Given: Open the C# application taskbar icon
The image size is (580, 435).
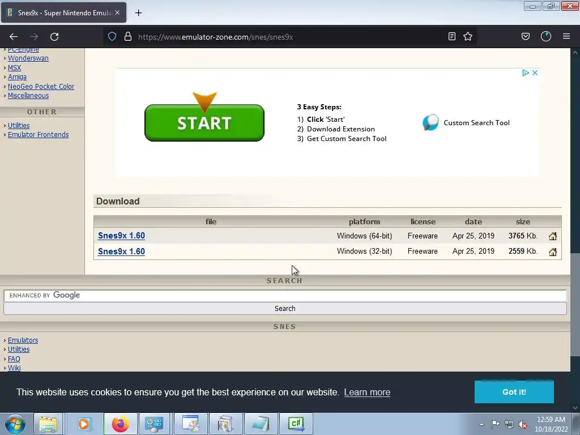Looking at the screenshot, I should 296,424.
